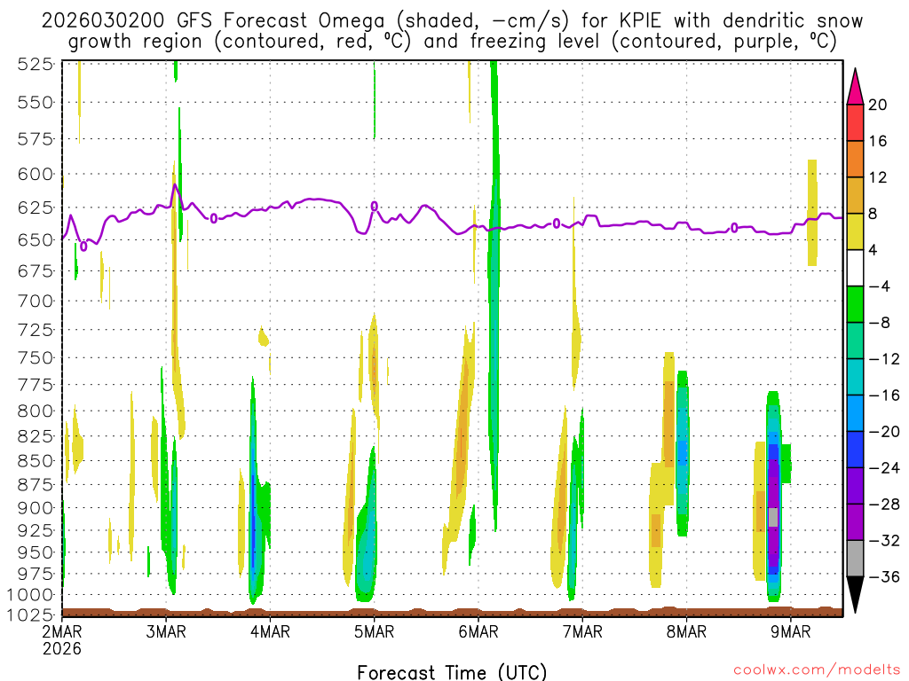Click the 2MAR 2026 axis label
The image size is (909, 681).
click(x=62, y=640)
